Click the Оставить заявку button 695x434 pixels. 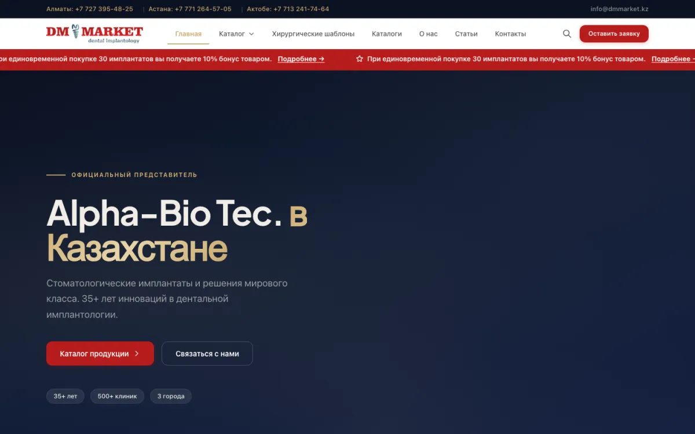(614, 34)
